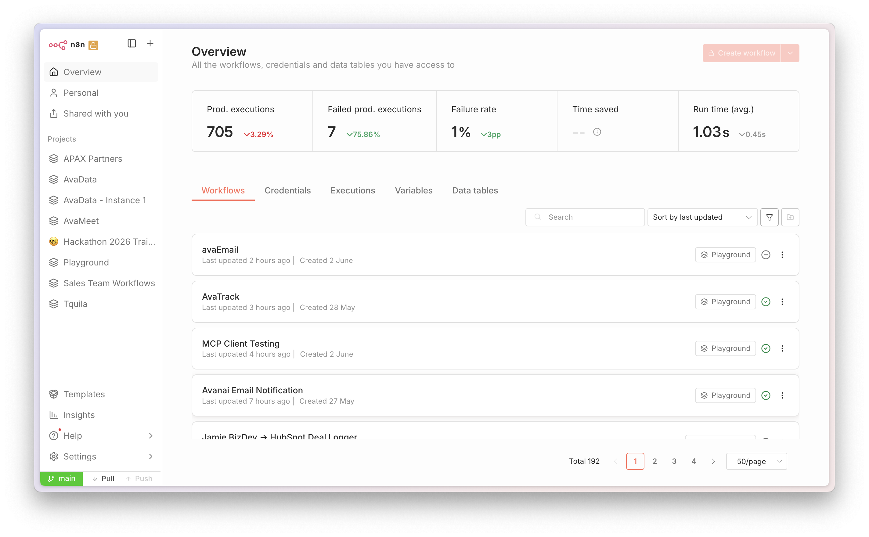Open the Playground project in sidebar
869x537 pixels.
point(101,262)
